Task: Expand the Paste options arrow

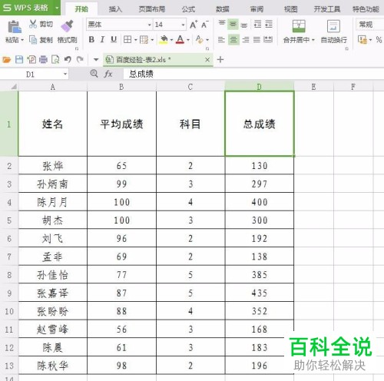Action: click(22, 40)
